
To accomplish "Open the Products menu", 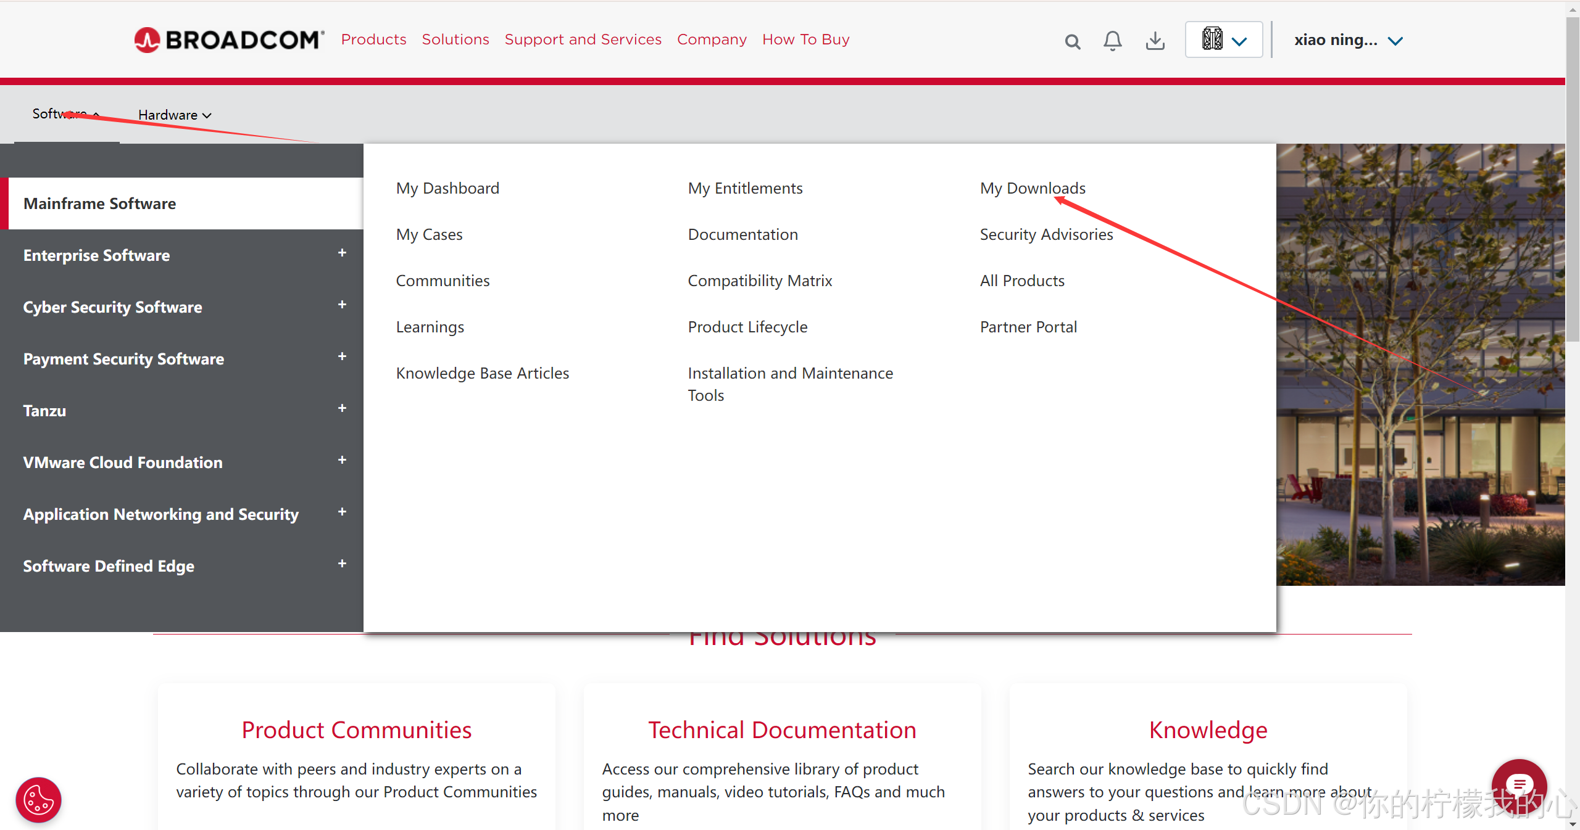I will (373, 39).
